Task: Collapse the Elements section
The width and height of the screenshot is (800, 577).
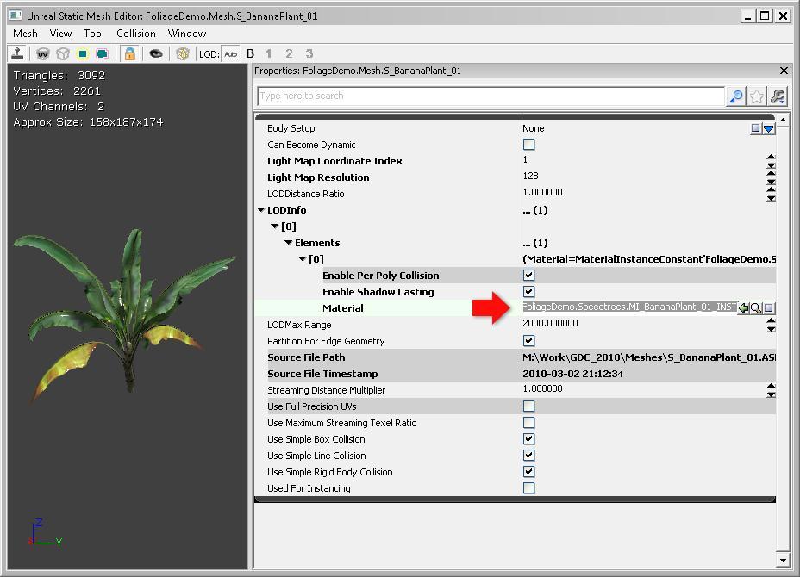Action: click(x=288, y=242)
